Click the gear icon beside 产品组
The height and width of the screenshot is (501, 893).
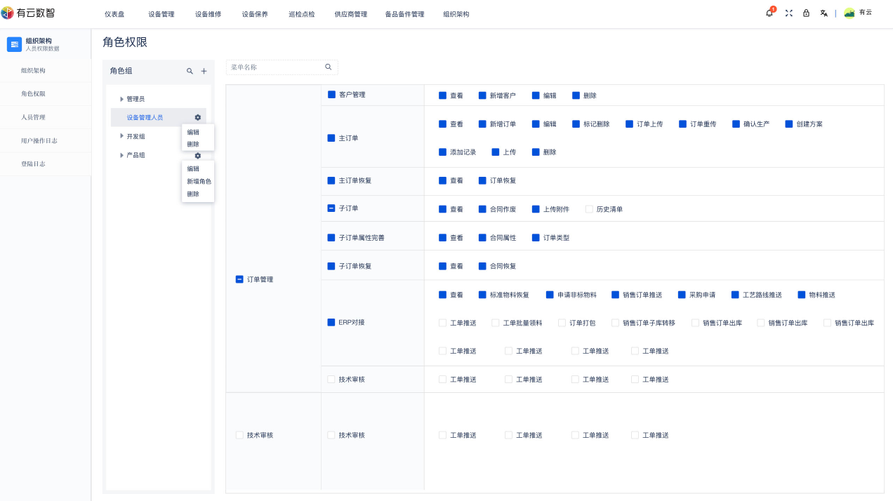[x=197, y=155]
